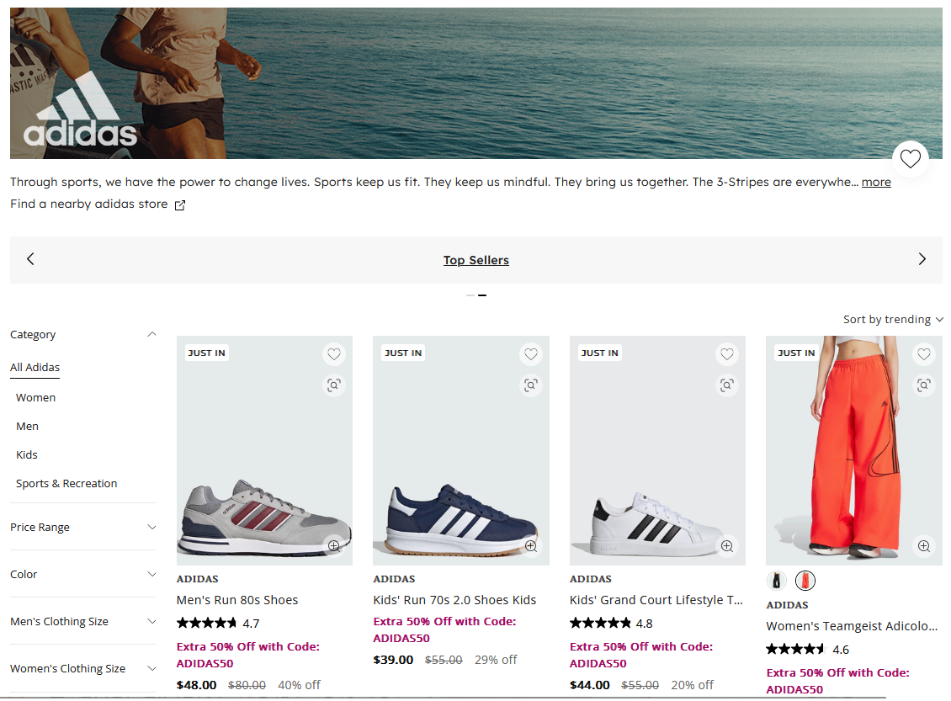The height and width of the screenshot is (701, 951).
Task: Filter by Kids category
Action: [x=27, y=454]
